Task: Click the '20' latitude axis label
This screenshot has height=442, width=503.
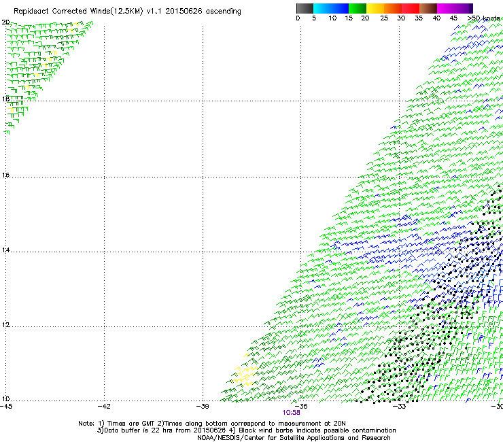Action: (x=5, y=22)
